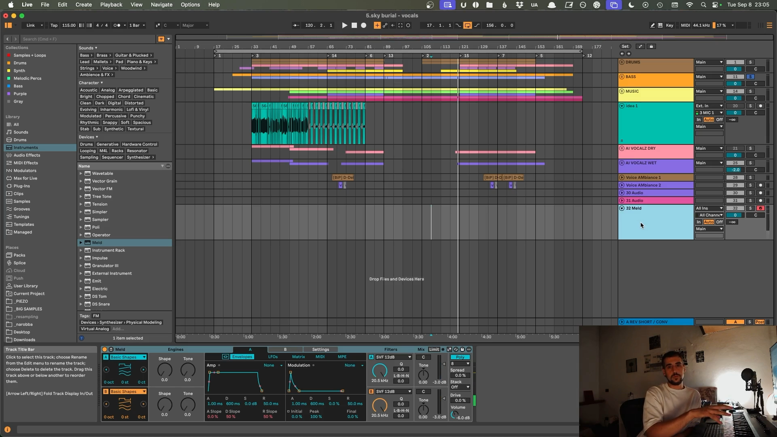Click the Meld device save preset icon
Screen dimensions: 777x437
point(462,350)
